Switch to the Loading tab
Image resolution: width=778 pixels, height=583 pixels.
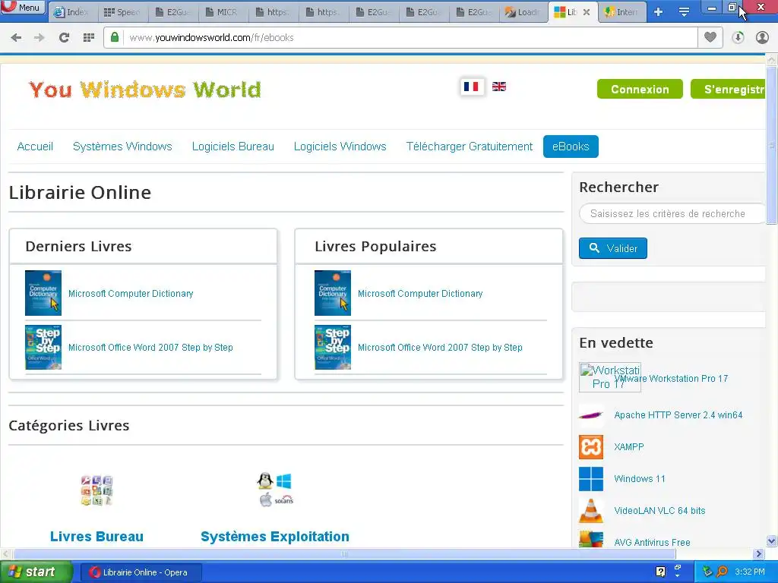click(x=523, y=12)
